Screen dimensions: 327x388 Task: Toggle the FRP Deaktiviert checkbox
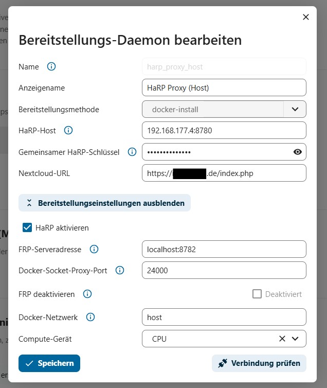pos(257,294)
